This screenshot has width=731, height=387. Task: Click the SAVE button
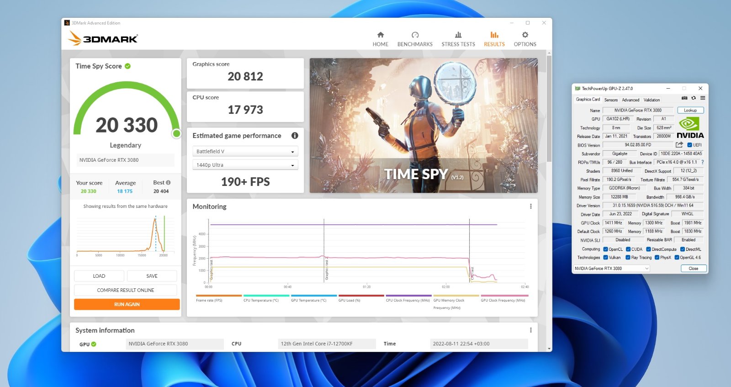[x=152, y=276]
